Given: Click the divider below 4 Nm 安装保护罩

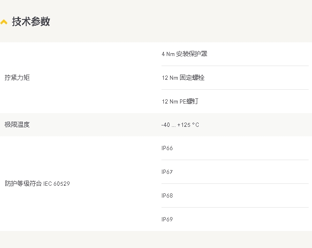Looking at the screenshot, I should pos(235,66).
